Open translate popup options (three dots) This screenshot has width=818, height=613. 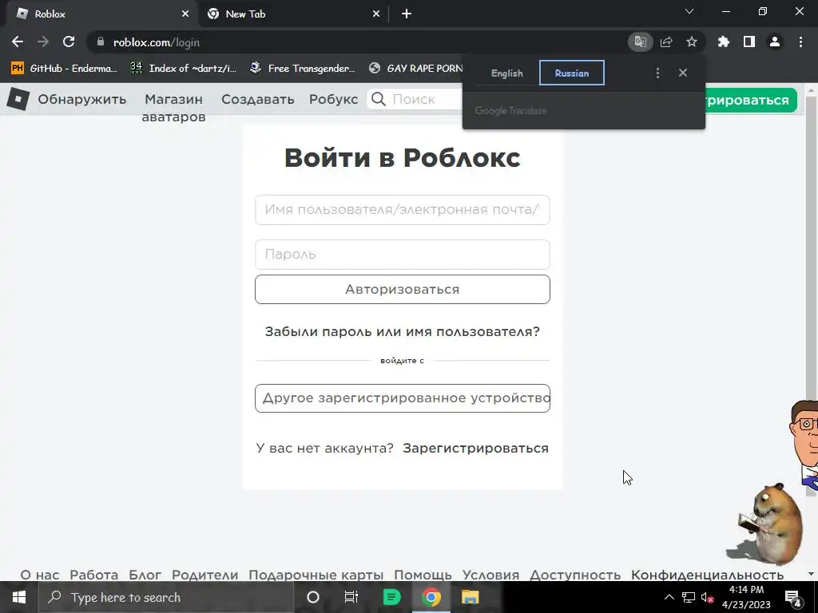click(x=658, y=73)
